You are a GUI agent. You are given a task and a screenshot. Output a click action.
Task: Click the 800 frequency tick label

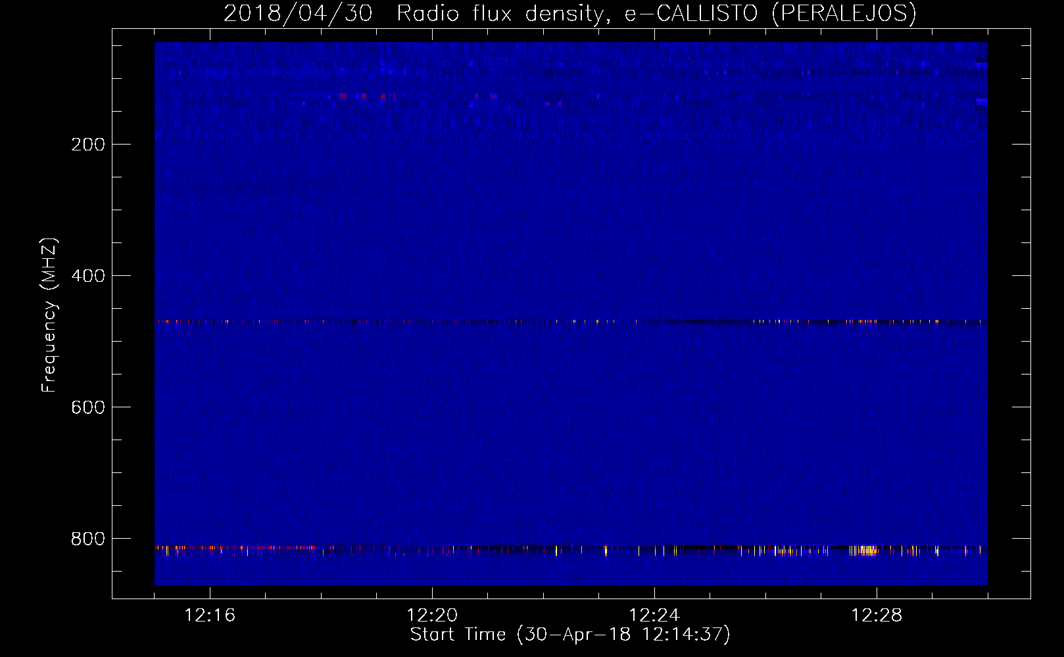pos(88,539)
